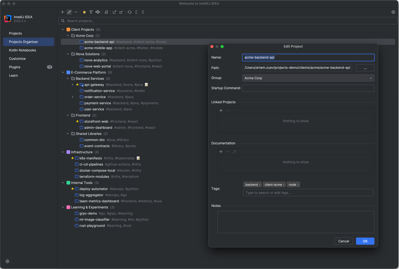Expand the order-service project row
Screen dimensions: 399x269
point(73,97)
